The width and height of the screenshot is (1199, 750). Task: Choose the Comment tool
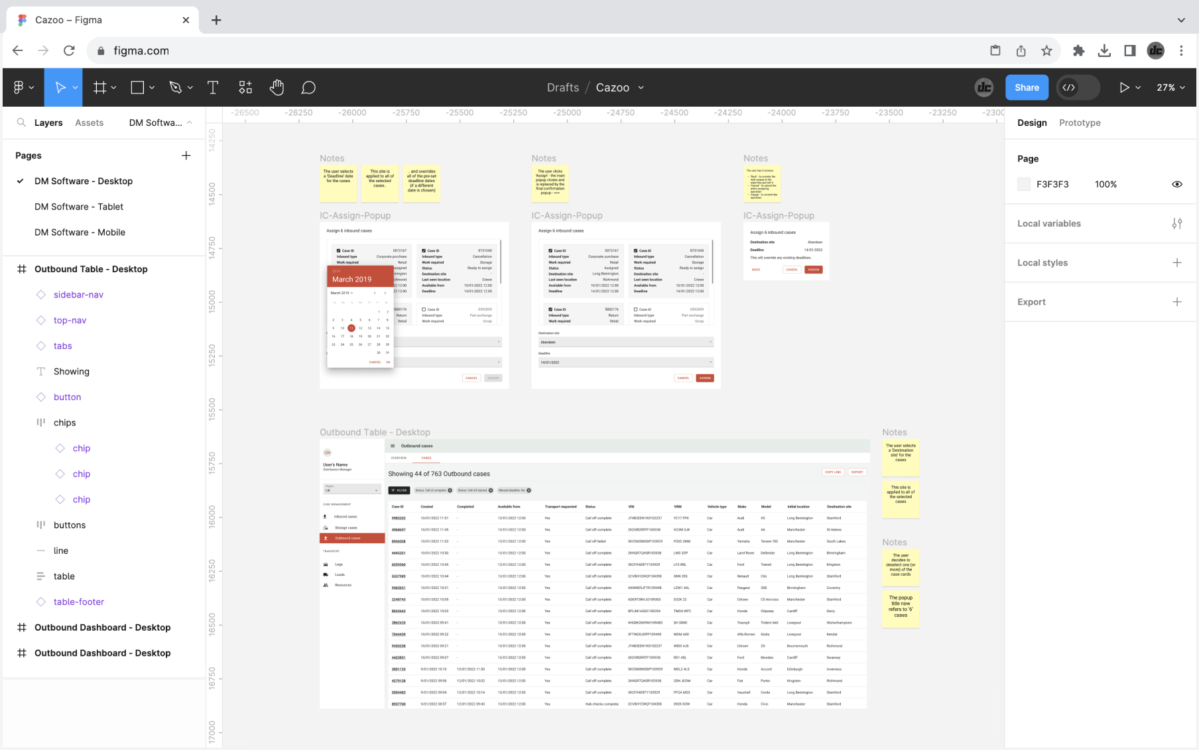(308, 87)
